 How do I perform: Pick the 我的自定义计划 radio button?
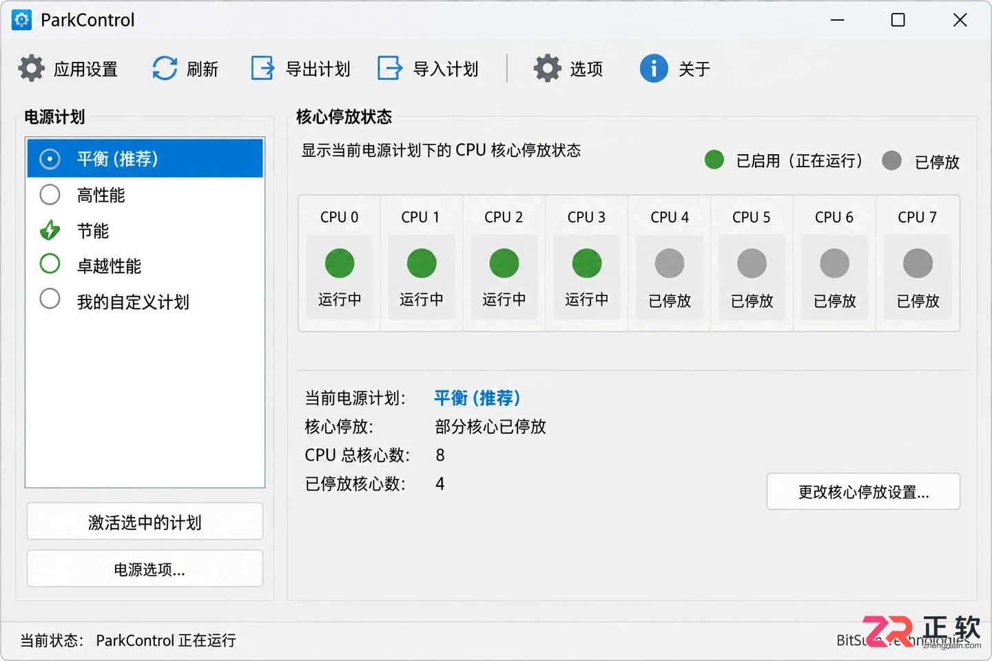(50, 299)
